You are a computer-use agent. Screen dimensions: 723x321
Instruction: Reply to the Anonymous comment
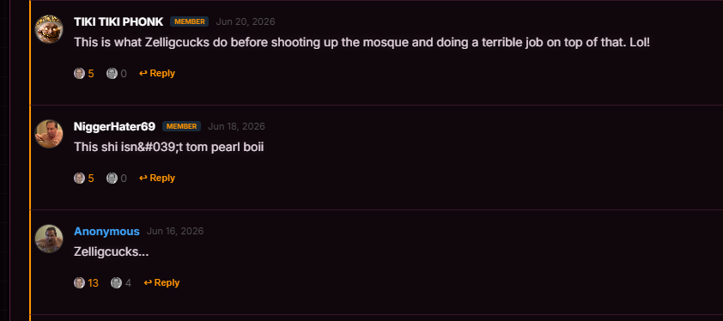click(x=161, y=282)
